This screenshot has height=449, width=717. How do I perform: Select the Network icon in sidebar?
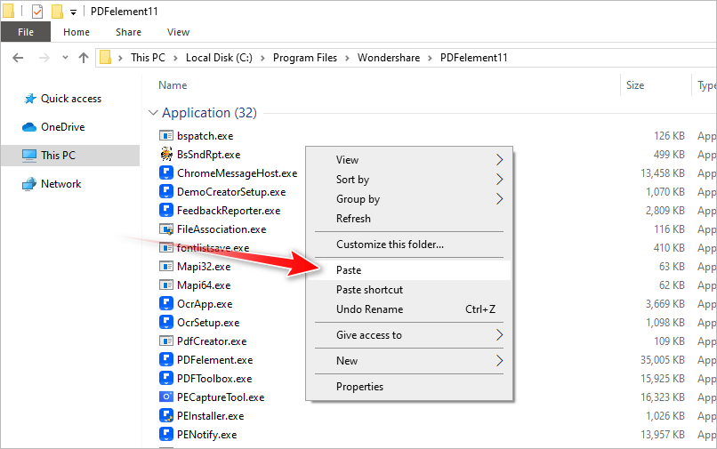29,184
